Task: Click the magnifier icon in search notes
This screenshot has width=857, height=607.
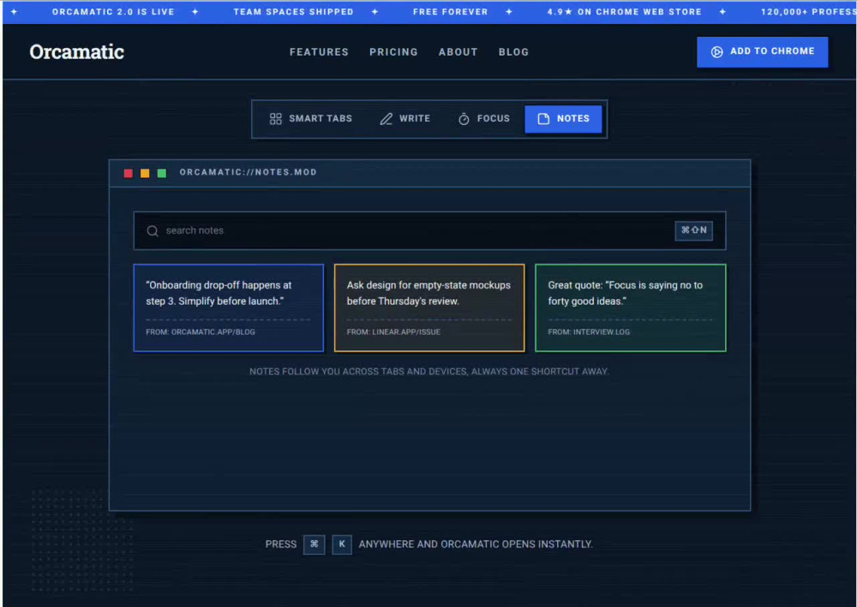Action: pos(153,231)
